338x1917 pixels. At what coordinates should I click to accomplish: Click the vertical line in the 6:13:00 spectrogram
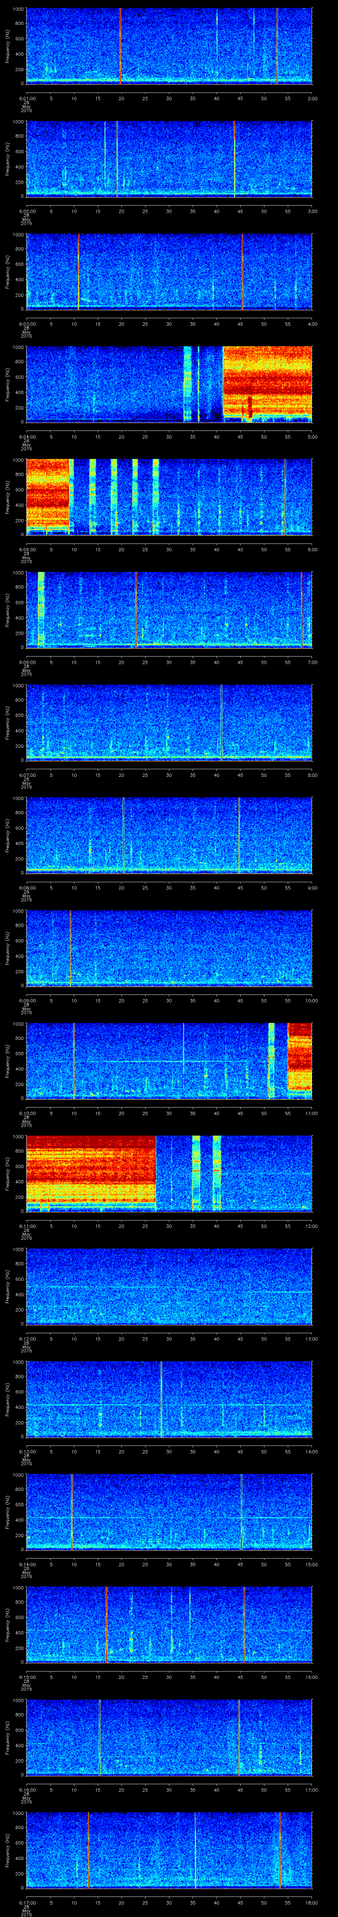161,1399
